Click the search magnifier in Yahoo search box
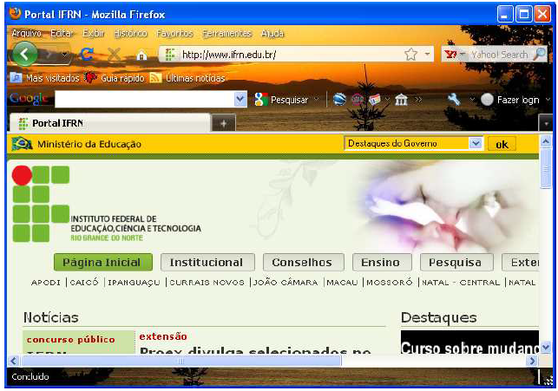The height and width of the screenshot is (391, 558). [539, 54]
